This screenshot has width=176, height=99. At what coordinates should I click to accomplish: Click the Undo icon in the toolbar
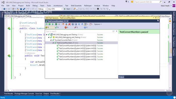point(28,9)
